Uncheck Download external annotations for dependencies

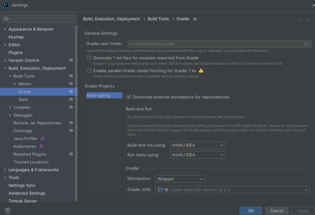pos(129,97)
